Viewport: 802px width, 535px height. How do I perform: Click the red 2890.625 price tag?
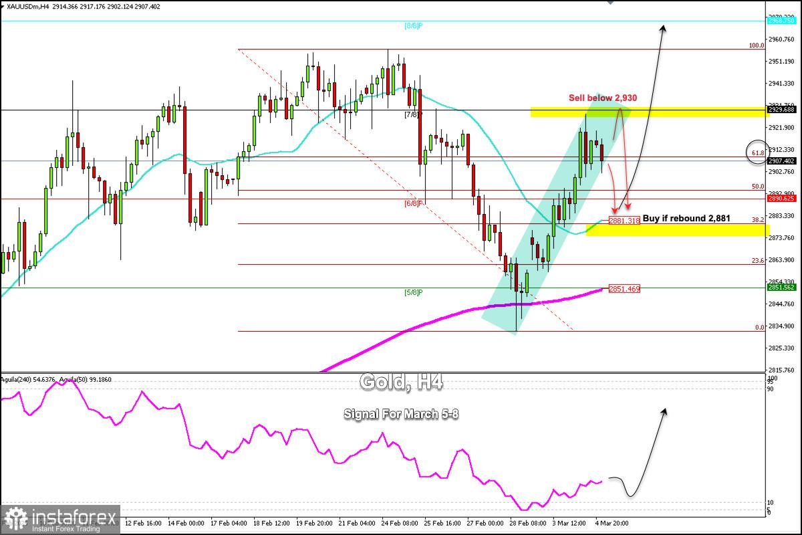tap(781, 199)
